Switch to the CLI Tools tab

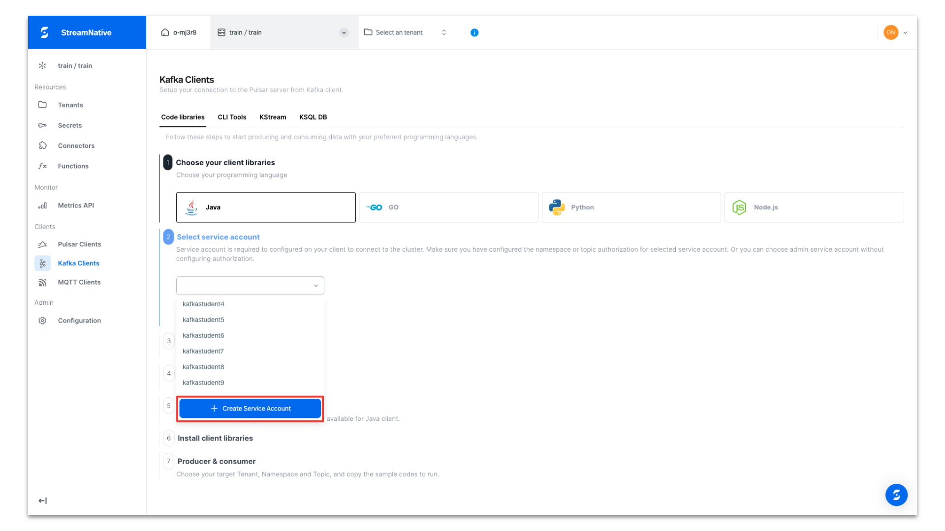(232, 117)
